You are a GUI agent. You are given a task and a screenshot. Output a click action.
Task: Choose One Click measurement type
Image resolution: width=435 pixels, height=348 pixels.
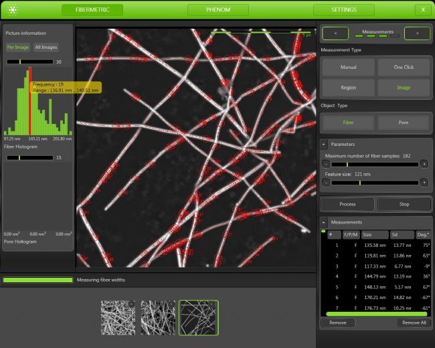click(x=404, y=68)
